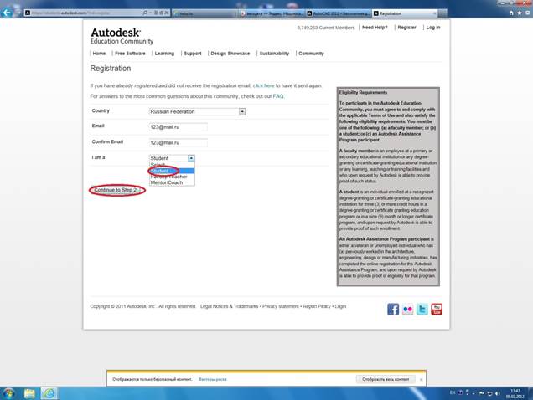Open the Sustainability navigation item
Image resolution: width=533 pixels, height=400 pixels.
point(274,54)
